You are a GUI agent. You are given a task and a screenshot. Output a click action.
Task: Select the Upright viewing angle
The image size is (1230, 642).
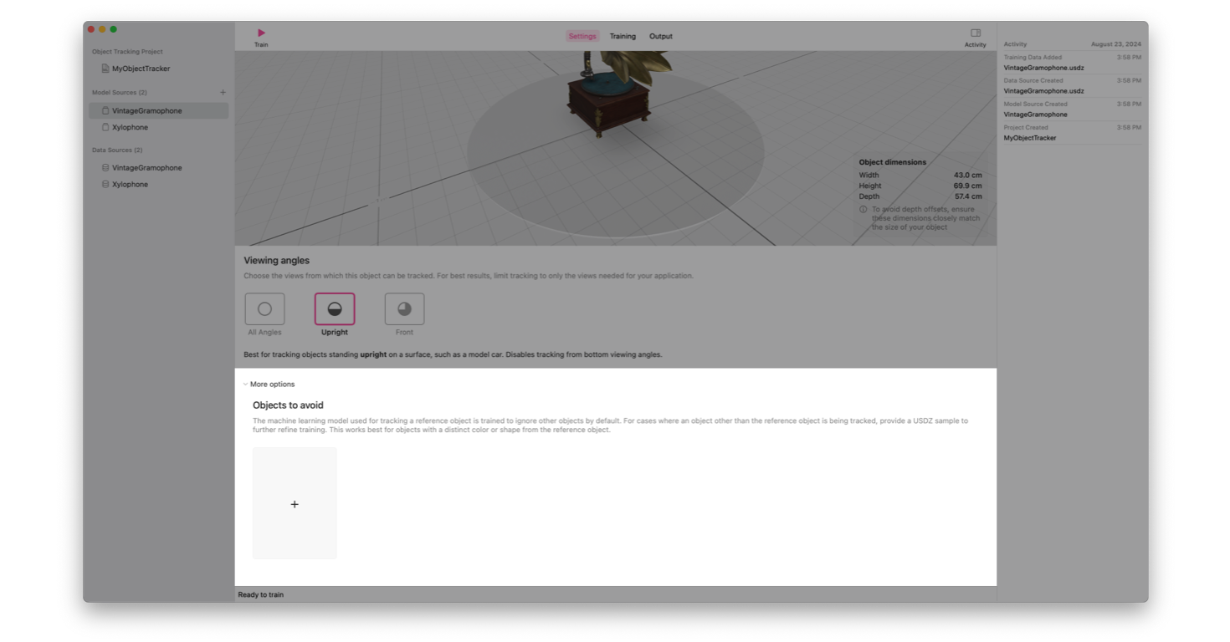point(335,309)
